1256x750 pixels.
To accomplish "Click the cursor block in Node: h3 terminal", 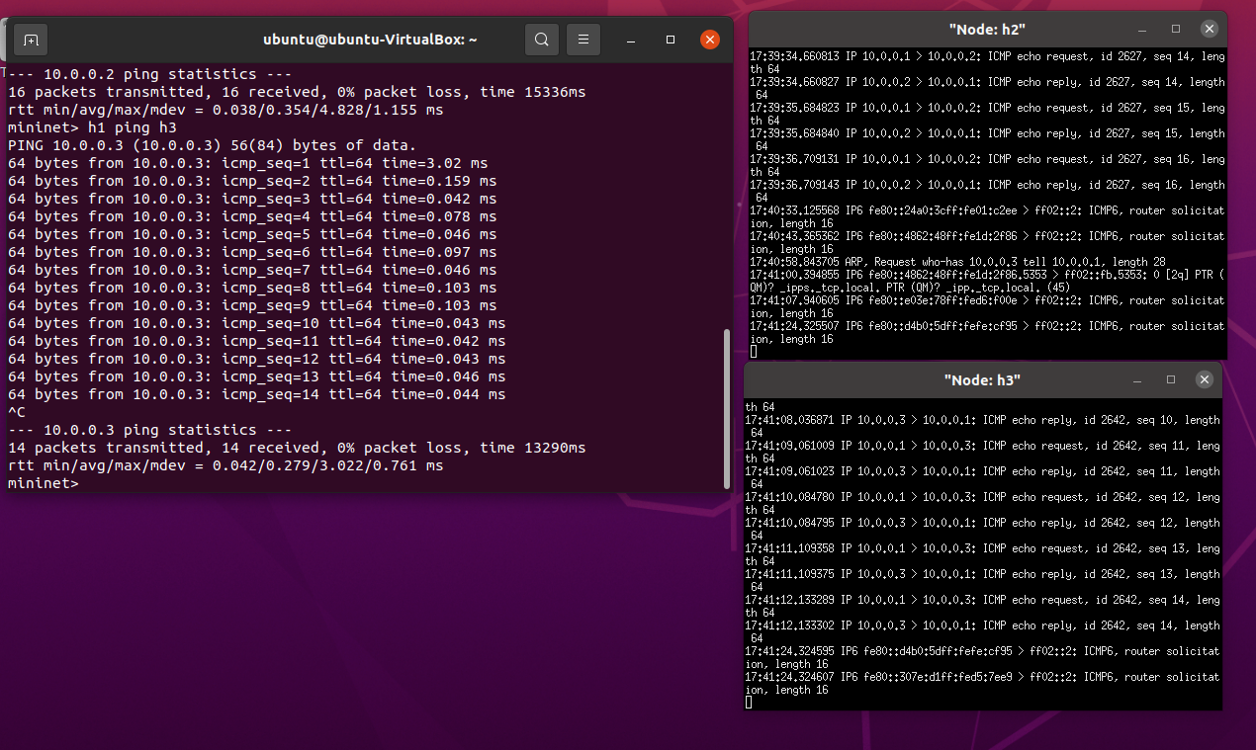I will point(749,703).
